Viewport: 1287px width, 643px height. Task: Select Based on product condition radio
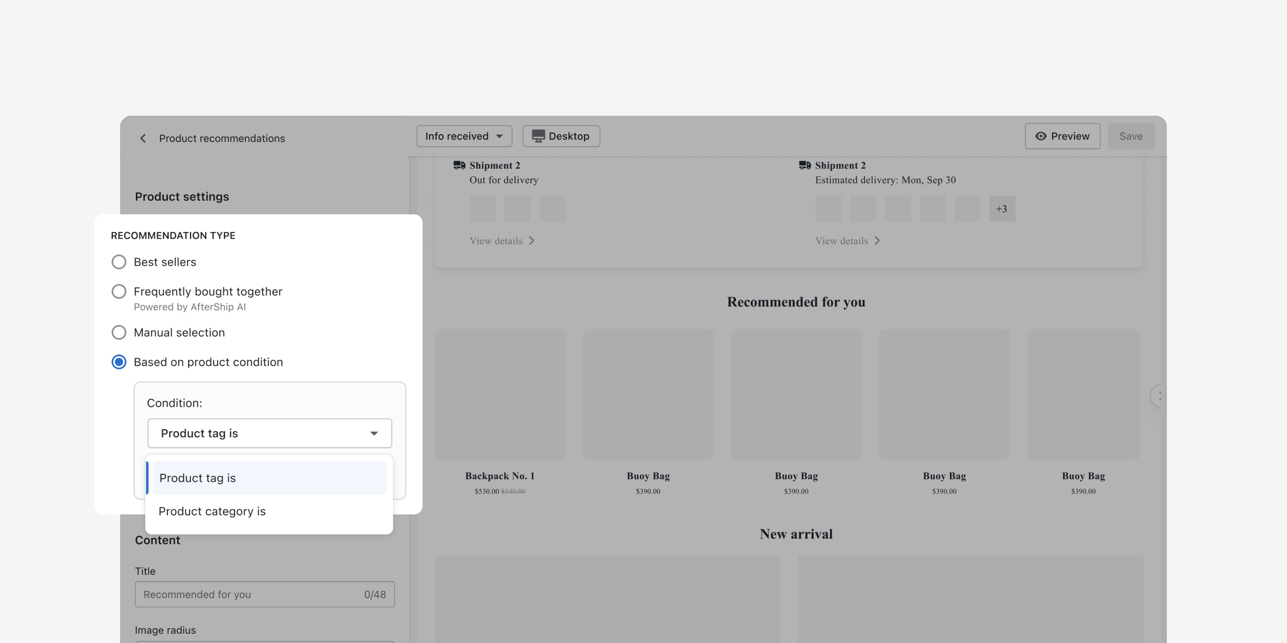pyautogui.click(x=119, y=362)
